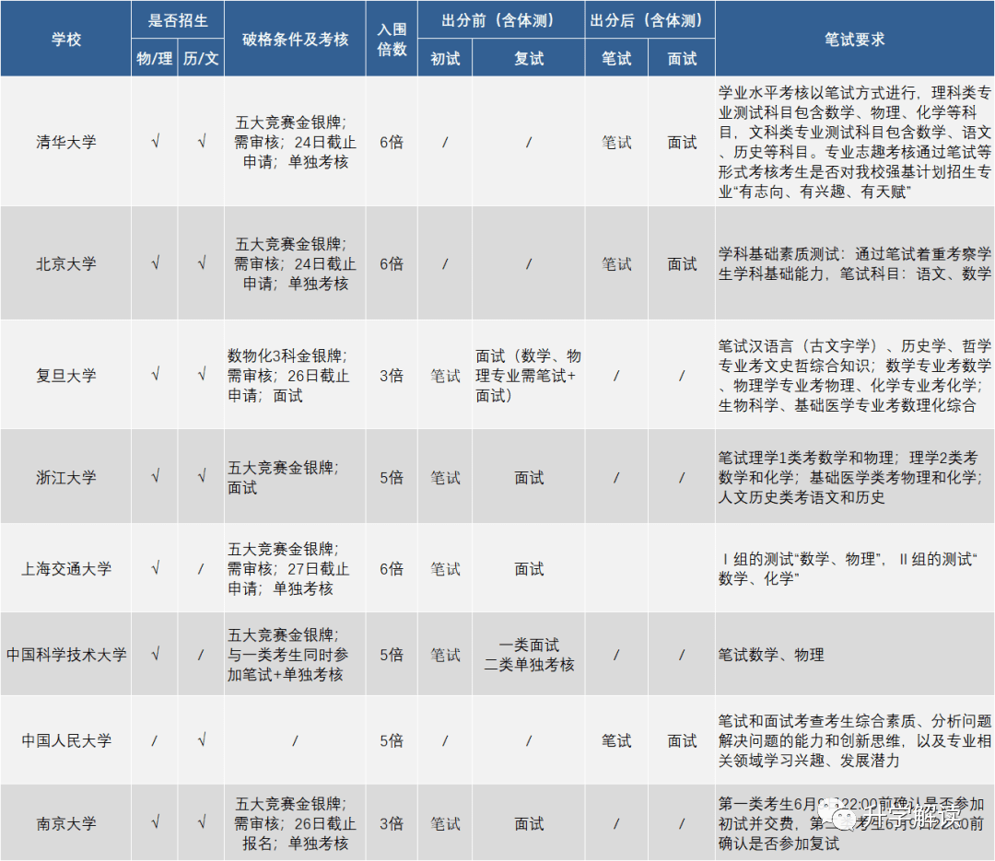Click 清华大学 物/理 checkmark
This screenshot has width=995, height=861.
coord(155,142)
